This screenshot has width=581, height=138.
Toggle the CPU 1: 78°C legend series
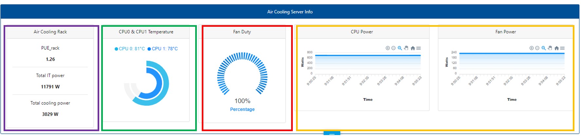point(163,49)
